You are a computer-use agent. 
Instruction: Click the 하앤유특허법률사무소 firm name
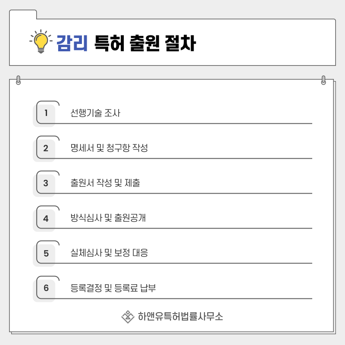click(x=180, y=317)
